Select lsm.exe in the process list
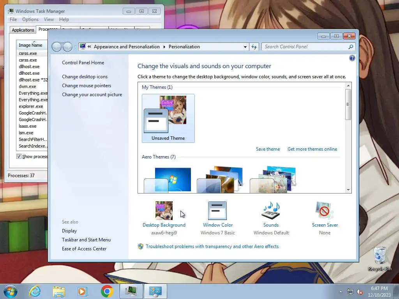This screenshot has width=399, height=299. 26,133
